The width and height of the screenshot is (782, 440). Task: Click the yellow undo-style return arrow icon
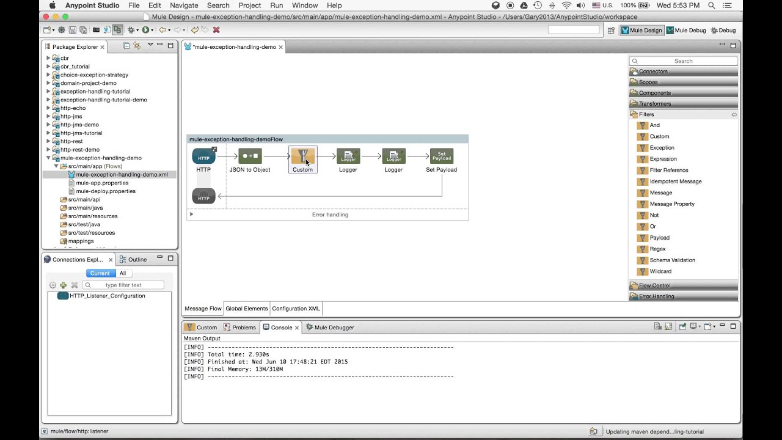point(195,30)
